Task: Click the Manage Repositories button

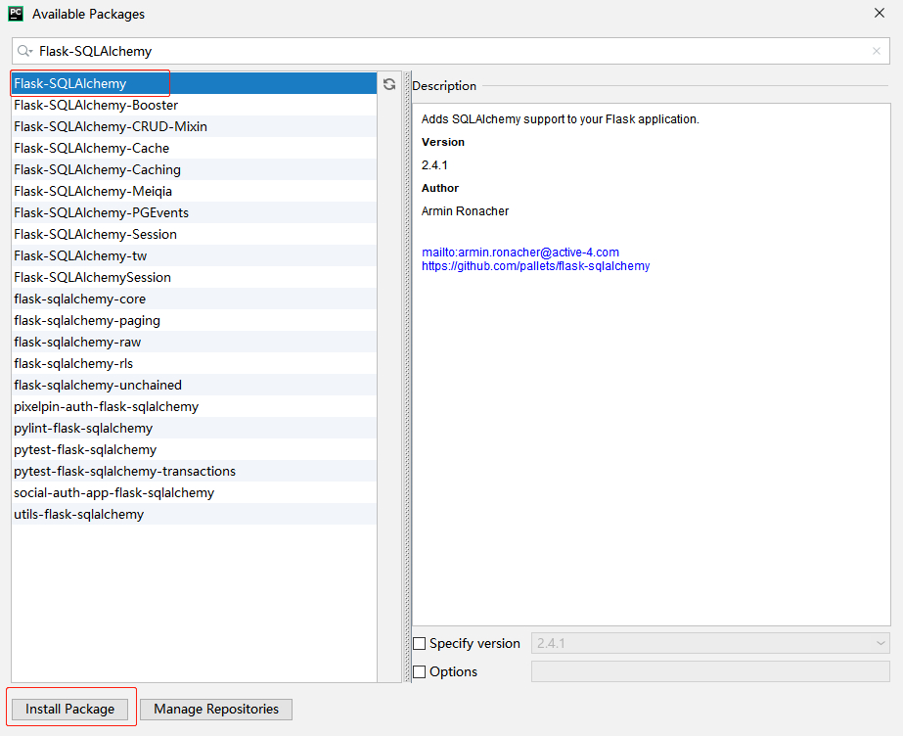Action: click(216, 709)
